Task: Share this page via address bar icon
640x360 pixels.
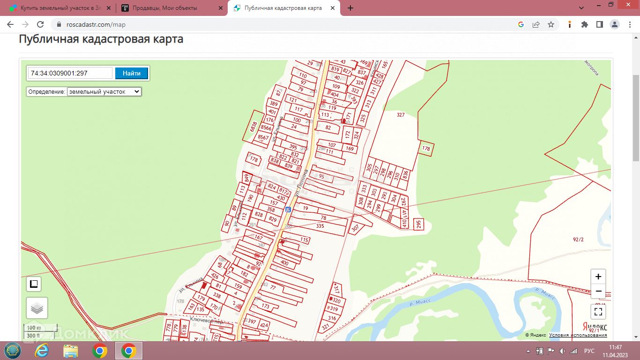Action: 536,24
